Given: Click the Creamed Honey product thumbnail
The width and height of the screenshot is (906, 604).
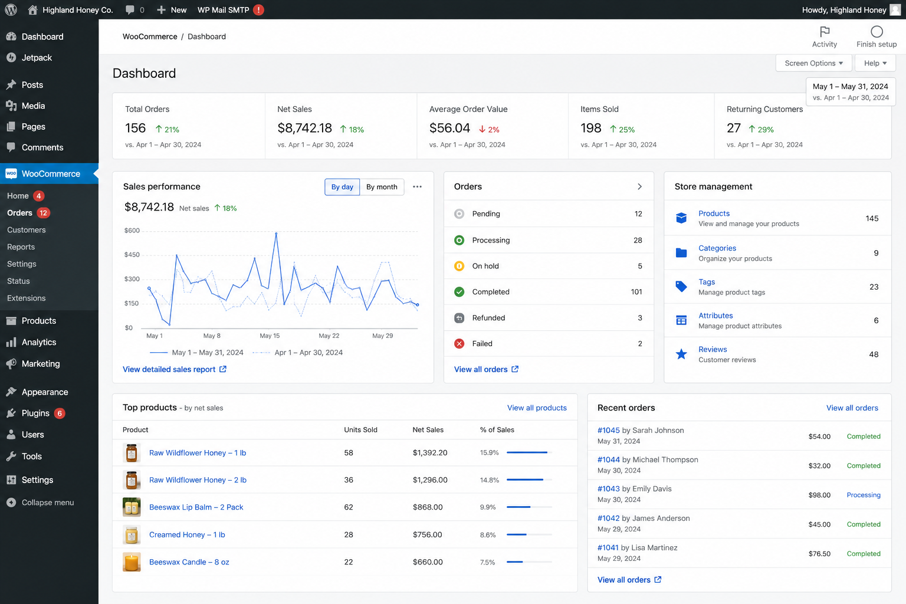Looking at the screenshot, I should click(x=132, y=534).
